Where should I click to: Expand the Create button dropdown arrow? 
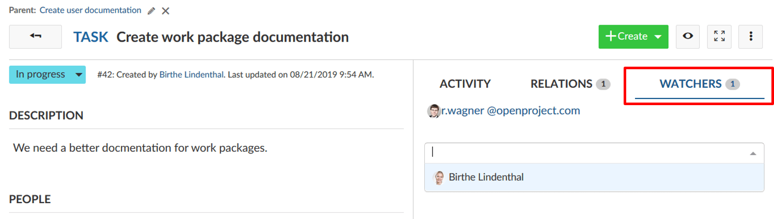coord(658,37)
